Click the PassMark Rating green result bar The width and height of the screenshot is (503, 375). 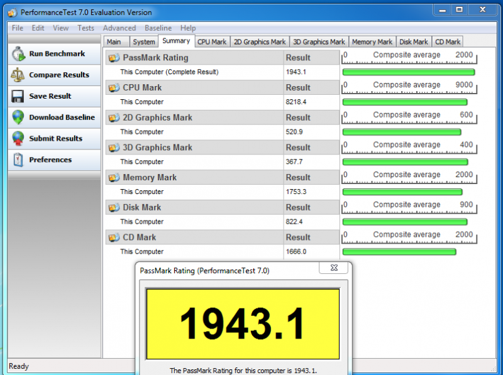coord(408,72)
